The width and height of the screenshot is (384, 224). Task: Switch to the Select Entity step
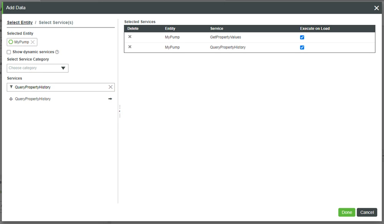(x=20, y=22)
